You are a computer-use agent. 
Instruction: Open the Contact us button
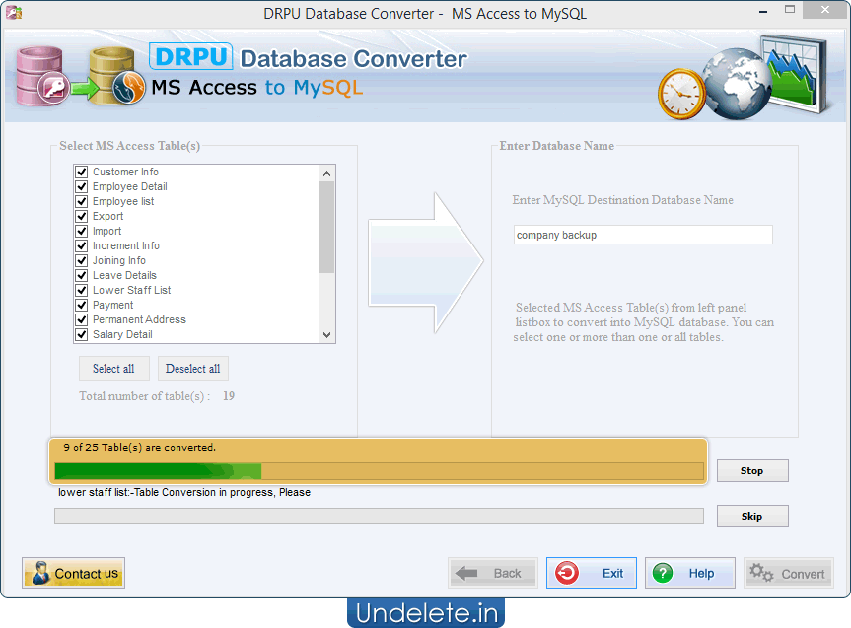(73, 573)
